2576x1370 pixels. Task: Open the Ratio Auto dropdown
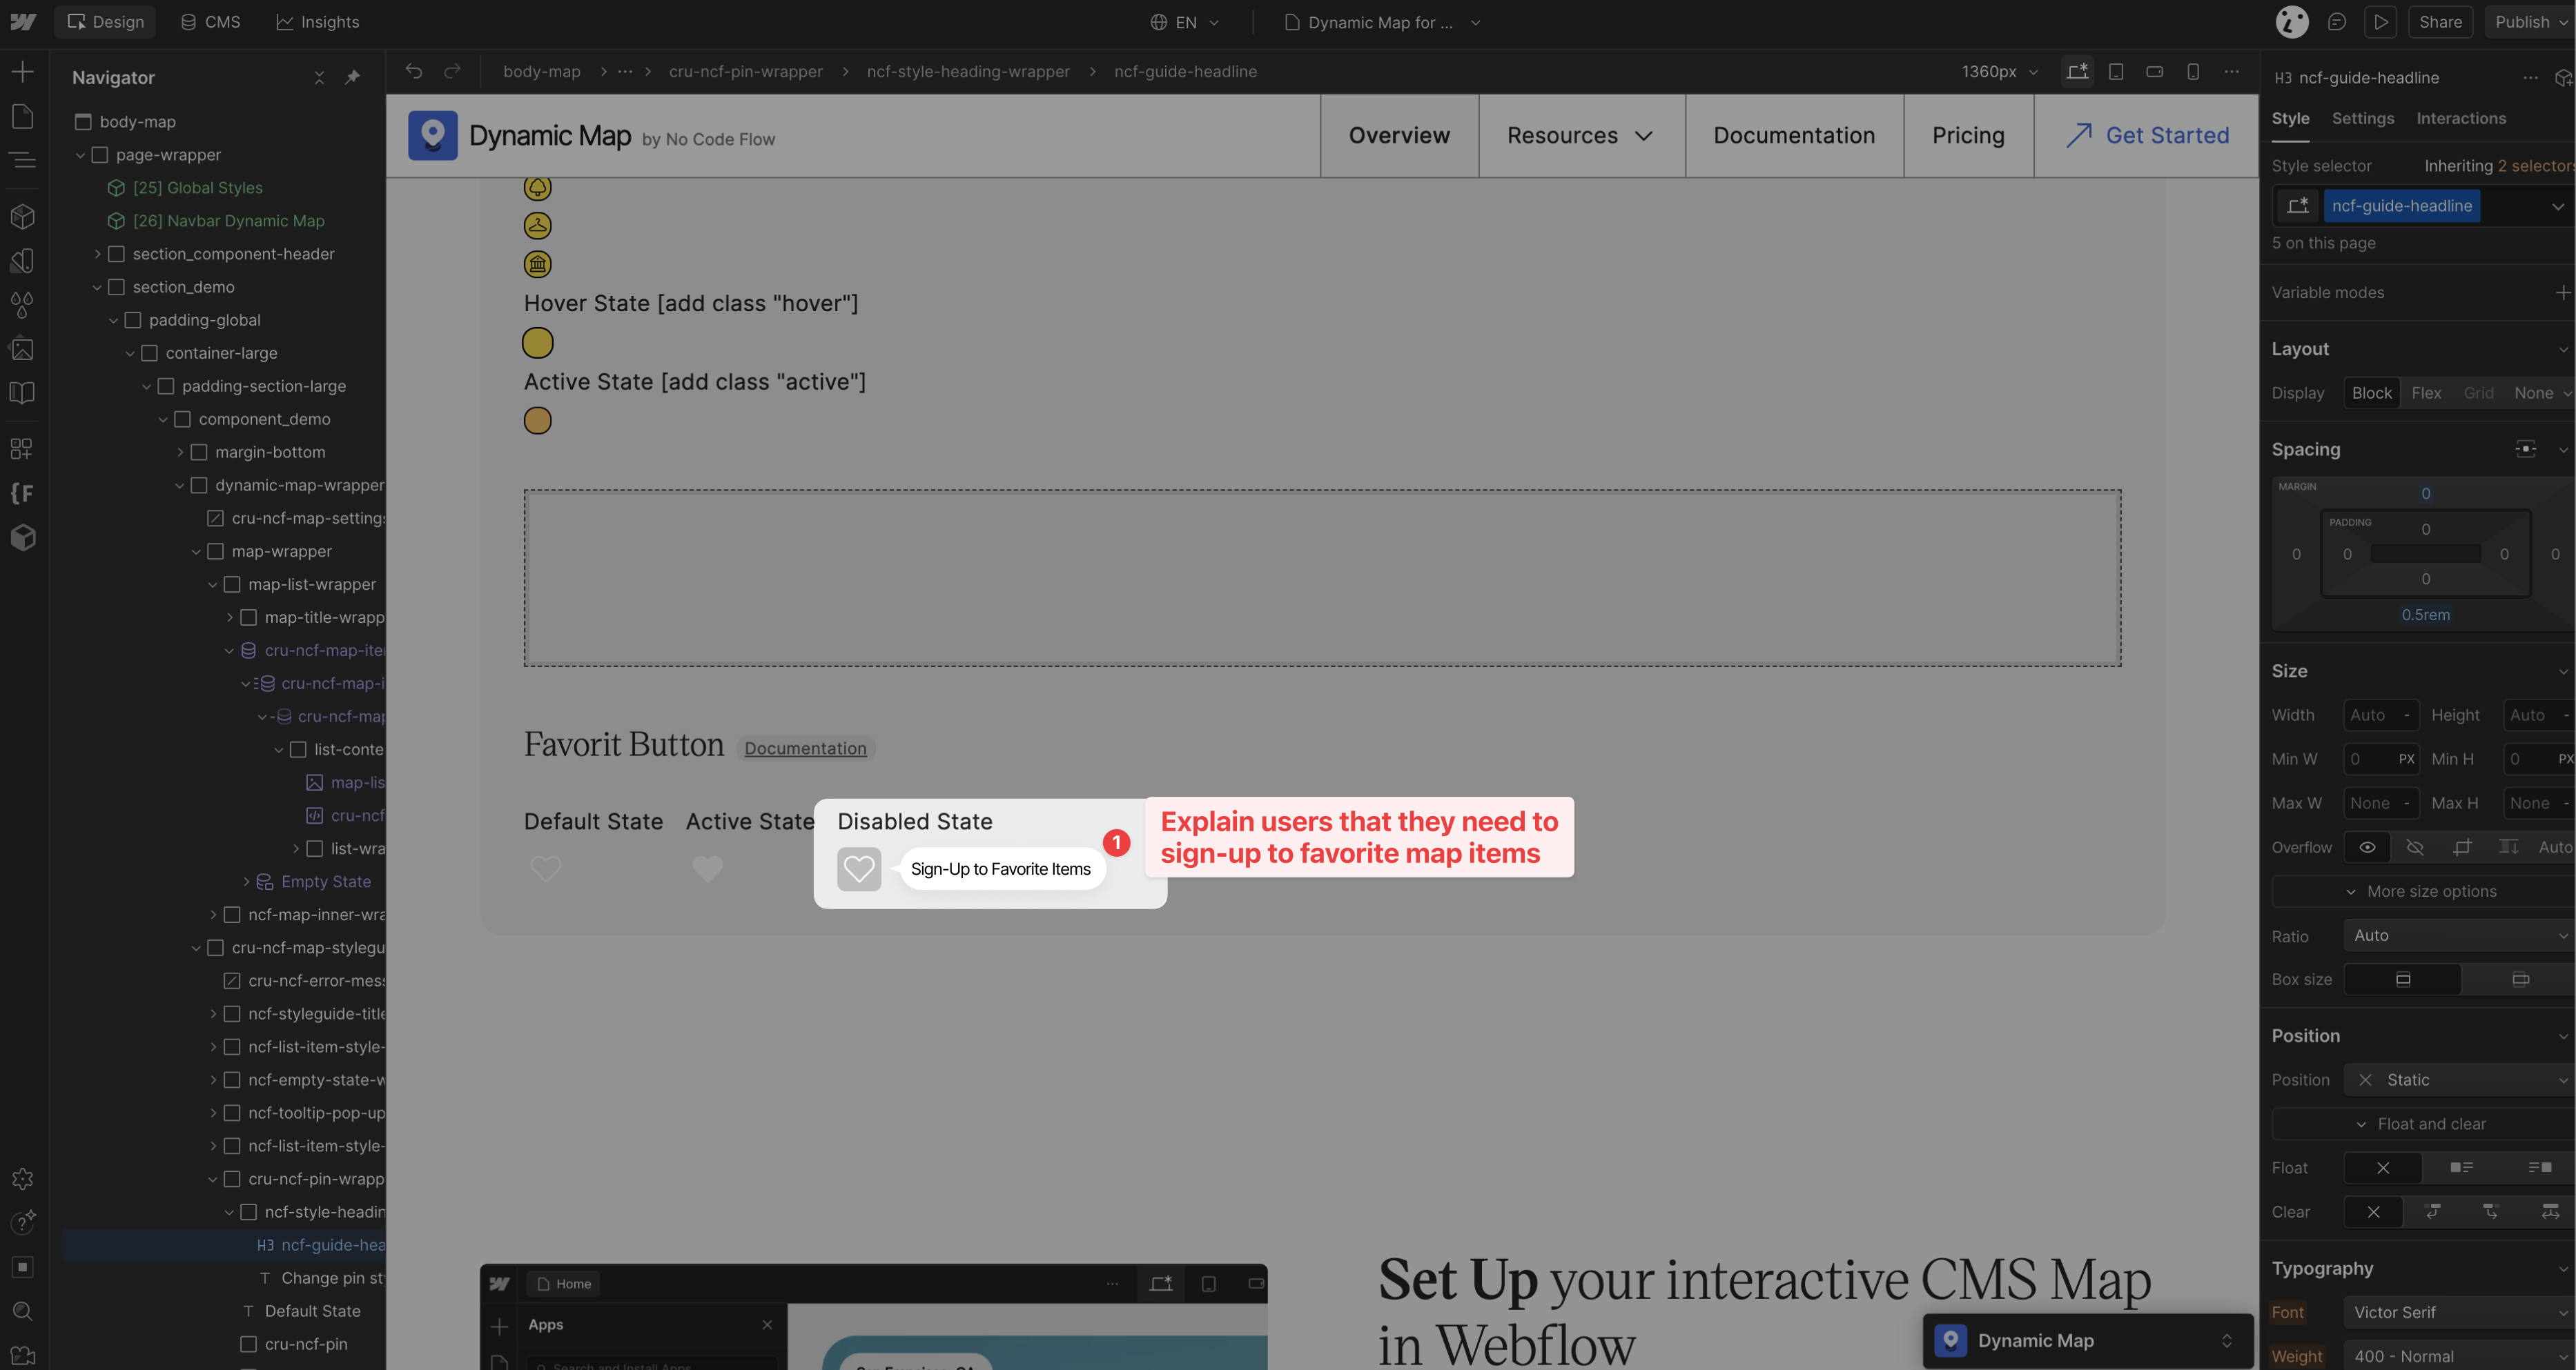(2459, 935)
